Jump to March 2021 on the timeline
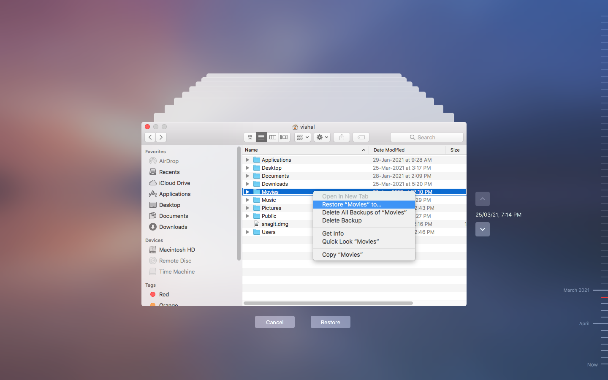Screen dimensions: 608x380 click(x=576, y=290)
